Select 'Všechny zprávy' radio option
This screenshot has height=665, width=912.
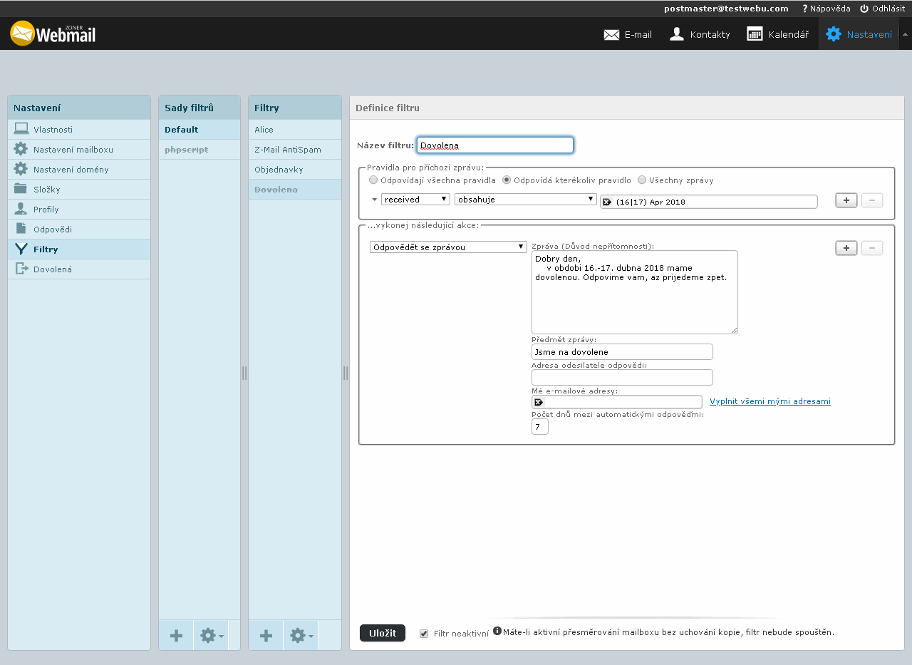pos(642,180)
